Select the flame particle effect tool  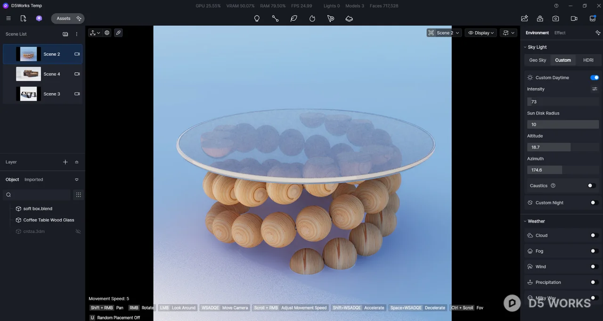312,18
